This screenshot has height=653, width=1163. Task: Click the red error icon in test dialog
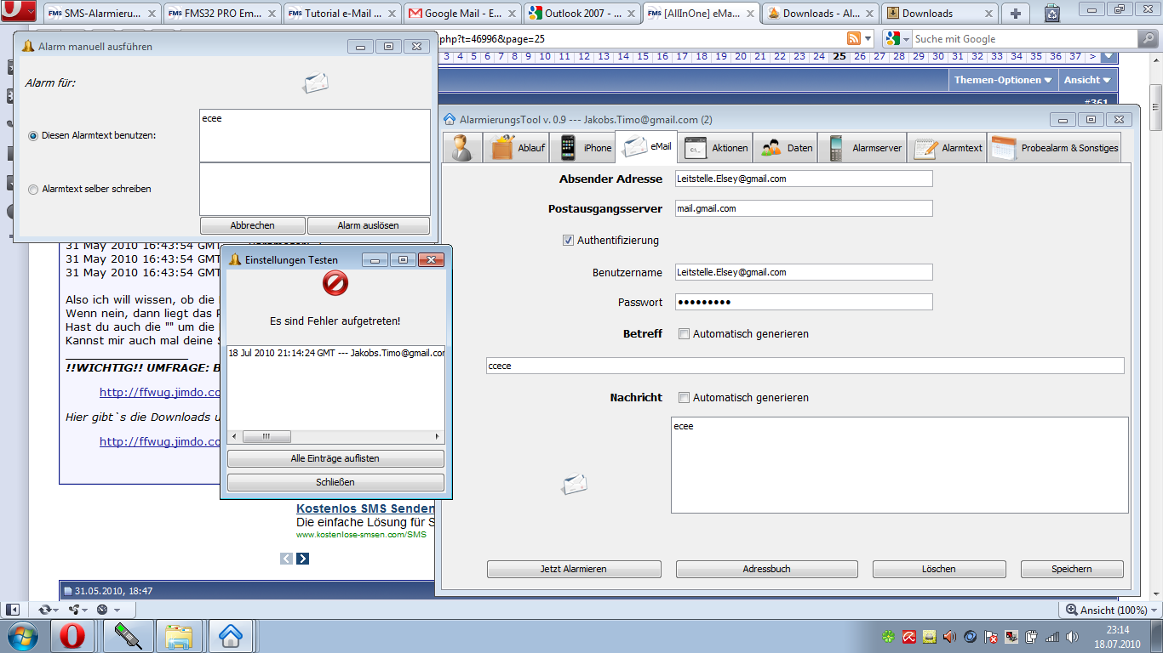335,283
